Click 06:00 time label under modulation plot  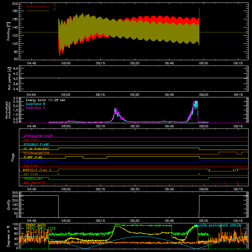click(x=203, y=126)
